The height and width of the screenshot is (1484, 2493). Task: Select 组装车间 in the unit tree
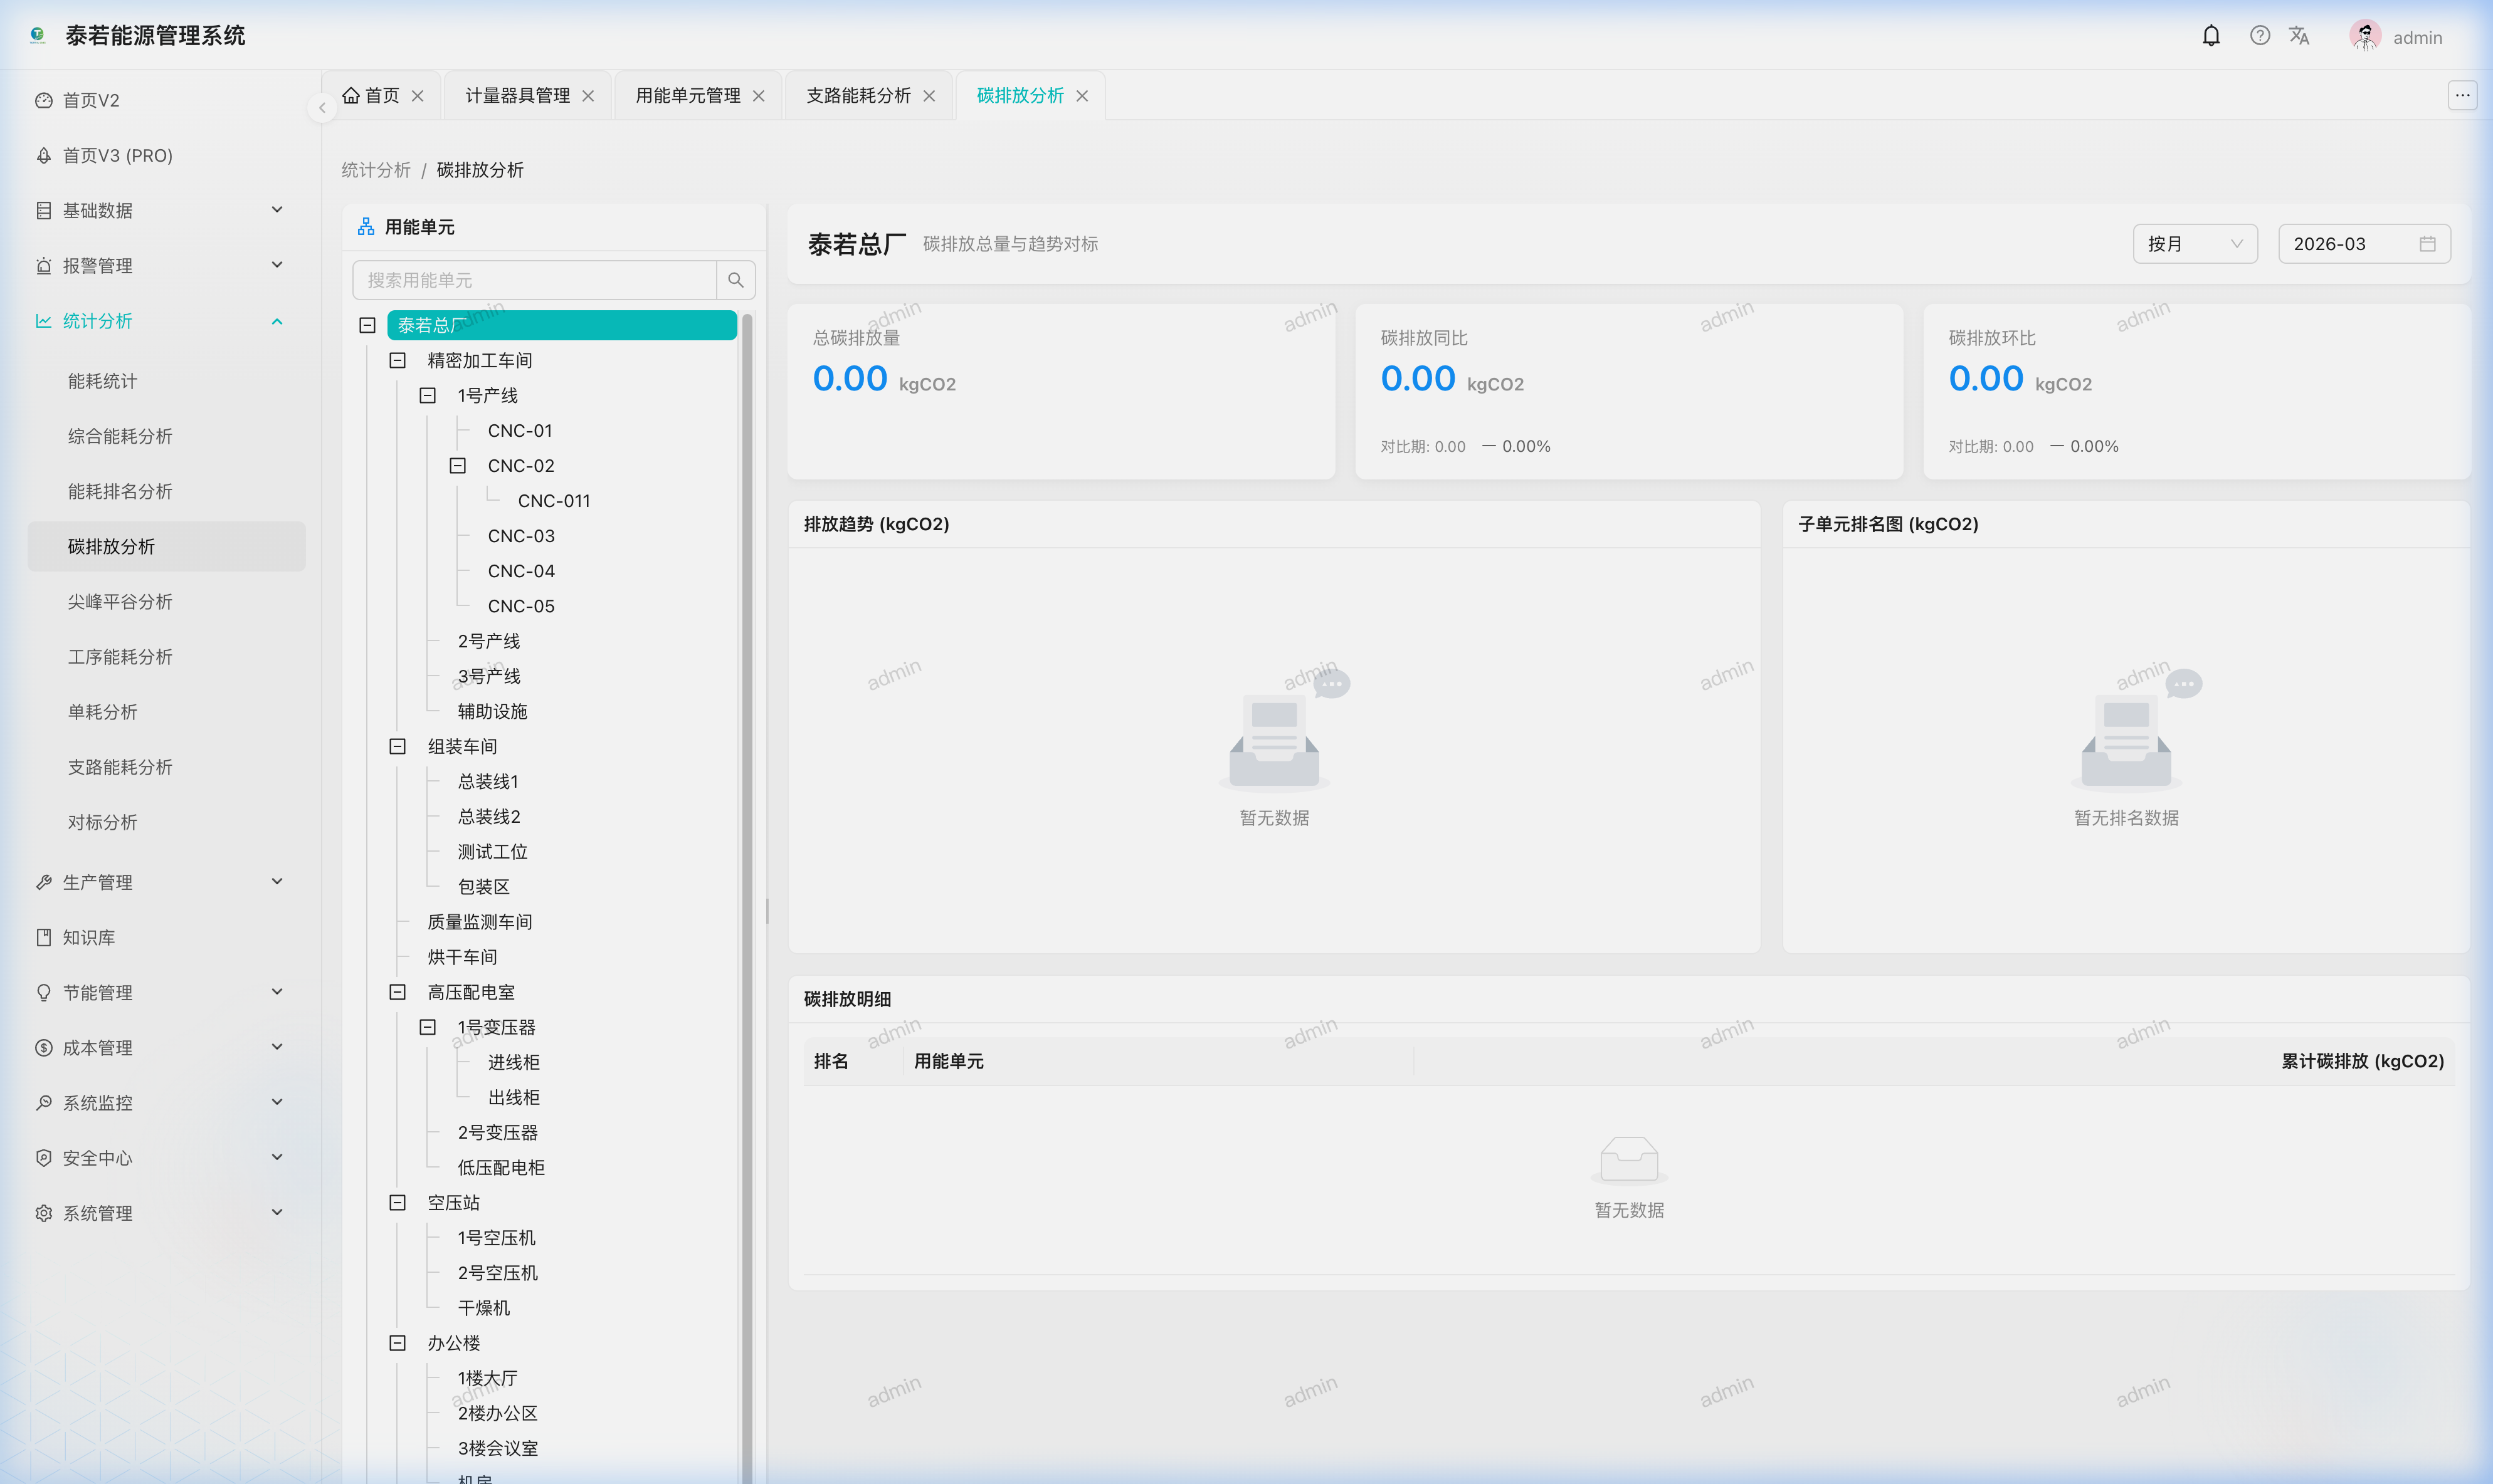pyautogui.click(x=462, y=747)
